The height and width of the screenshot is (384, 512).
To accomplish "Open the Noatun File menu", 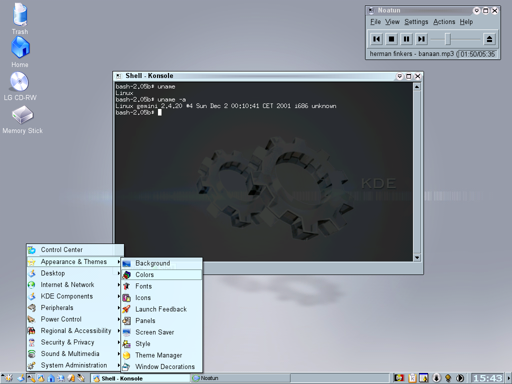I will (x=375, y=22).
